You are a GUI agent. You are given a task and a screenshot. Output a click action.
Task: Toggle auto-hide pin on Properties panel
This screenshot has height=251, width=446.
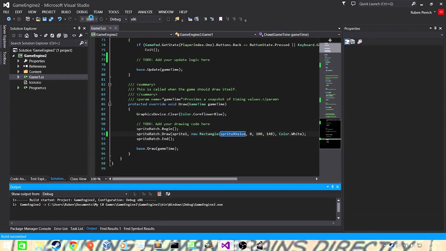(435, 29)
